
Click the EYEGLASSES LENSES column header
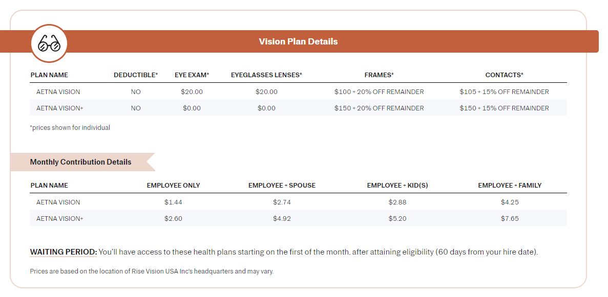(266, 75)
